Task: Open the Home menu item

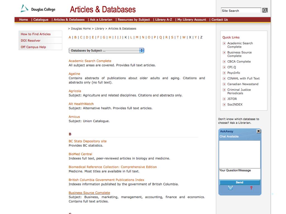Action: point(23,20)
